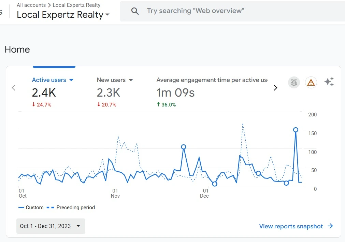Open the Oct 1 - Dec 31, 2023 date picker
345x242 pixels.
click(x=51, y=226)
